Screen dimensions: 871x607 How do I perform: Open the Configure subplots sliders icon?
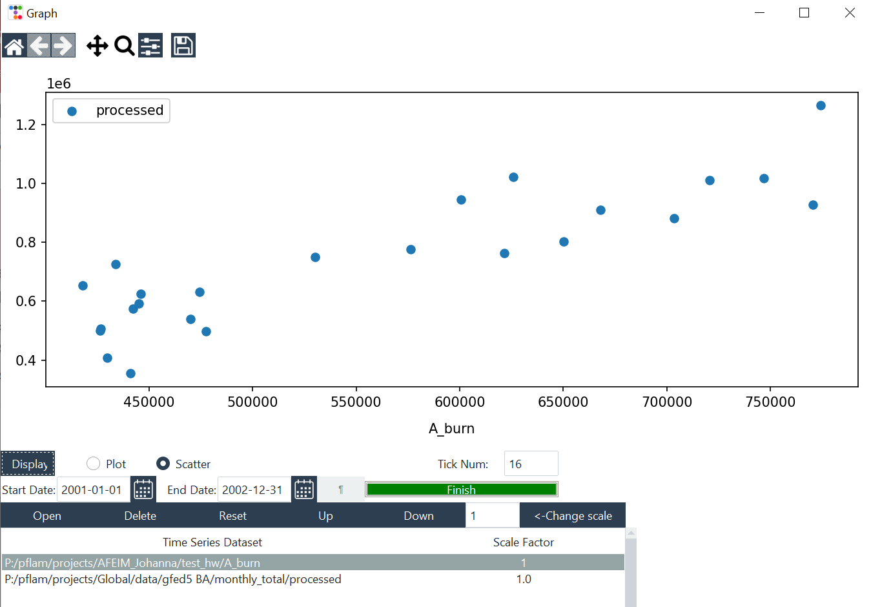(150, 46)
